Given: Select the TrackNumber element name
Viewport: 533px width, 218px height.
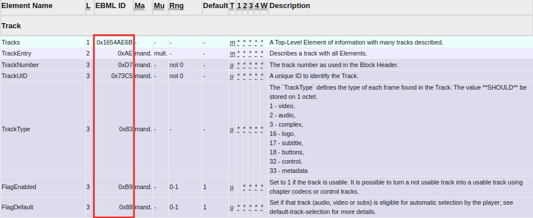Looking at the screenshot, I should click(20, 65).
